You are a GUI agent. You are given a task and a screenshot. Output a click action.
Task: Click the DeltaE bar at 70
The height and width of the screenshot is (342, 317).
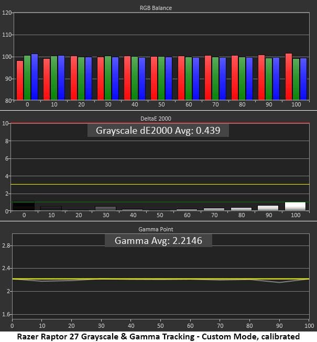pos(214,209)
